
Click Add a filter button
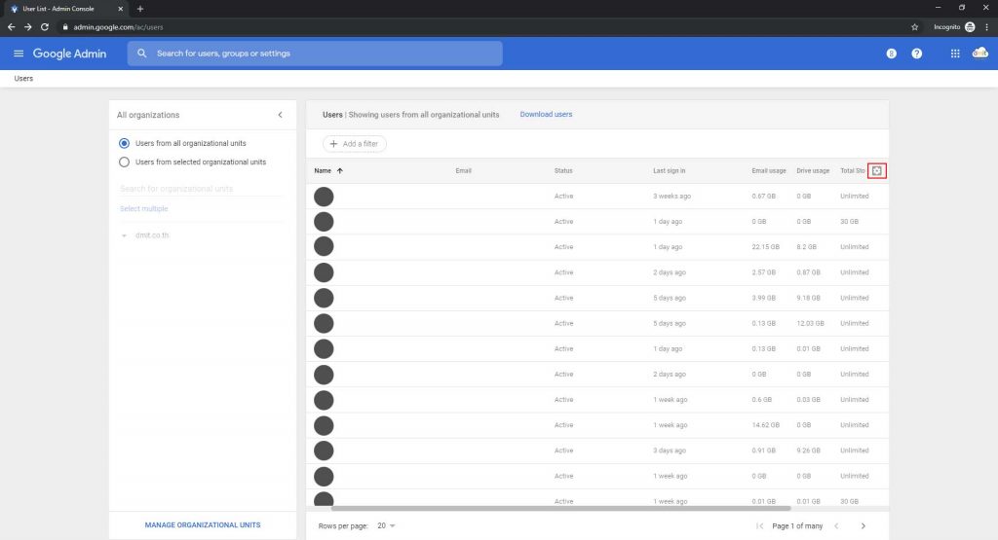pyautogui.click(x=355, y=144)
